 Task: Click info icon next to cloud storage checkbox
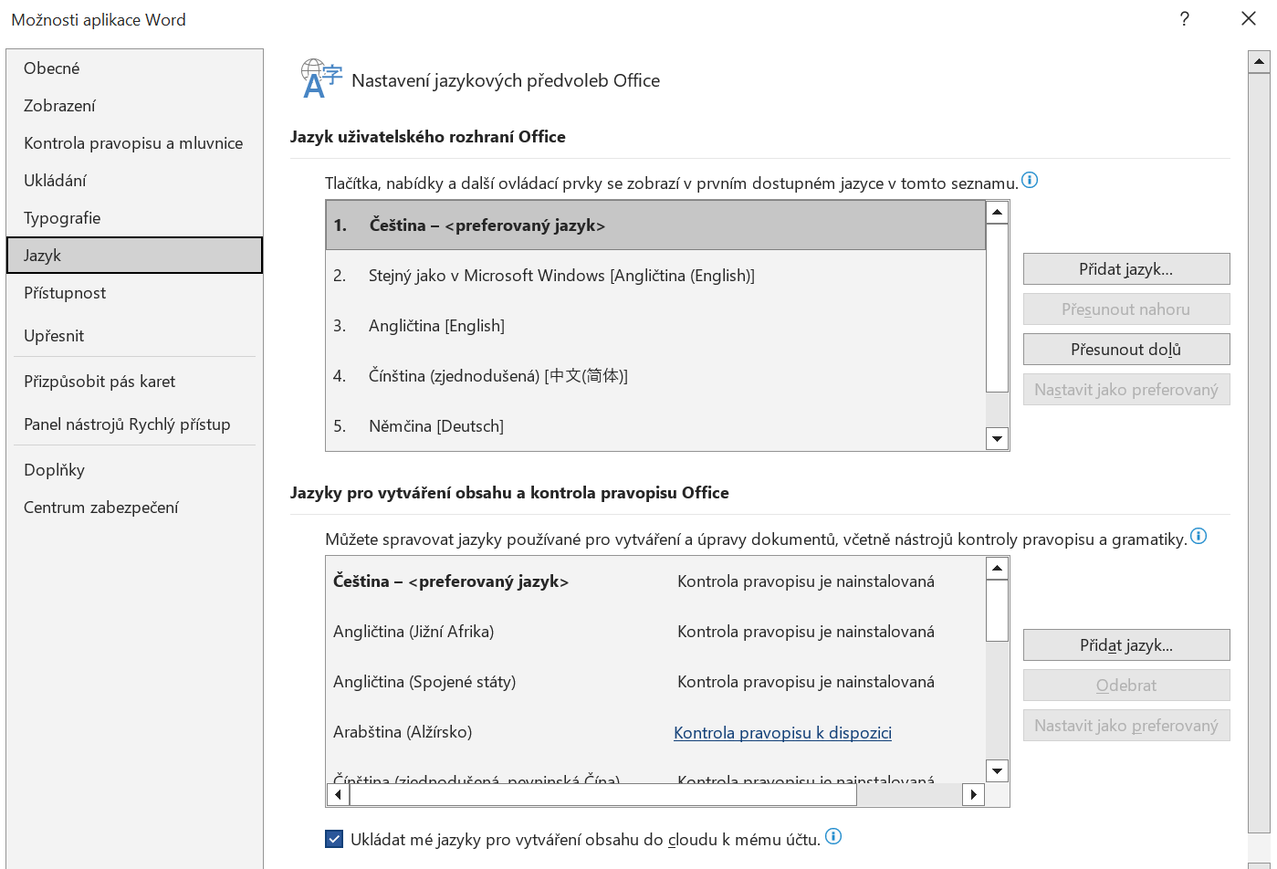coord(833,837)
